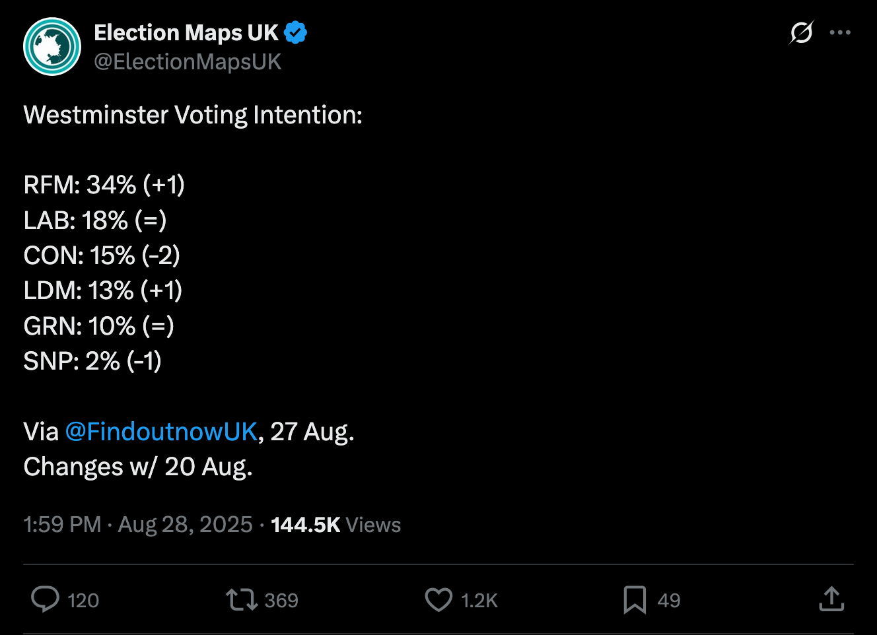877x635 pixels.
Task: Click the 120 replies count
Action: click(83, 601)
